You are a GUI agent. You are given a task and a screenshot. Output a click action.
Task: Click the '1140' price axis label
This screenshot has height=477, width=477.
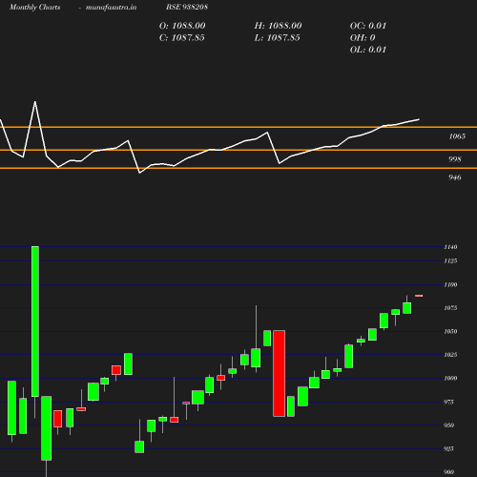(x=450, y=247)
